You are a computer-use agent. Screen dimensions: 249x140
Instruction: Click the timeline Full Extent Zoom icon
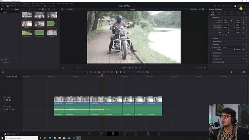139,72
